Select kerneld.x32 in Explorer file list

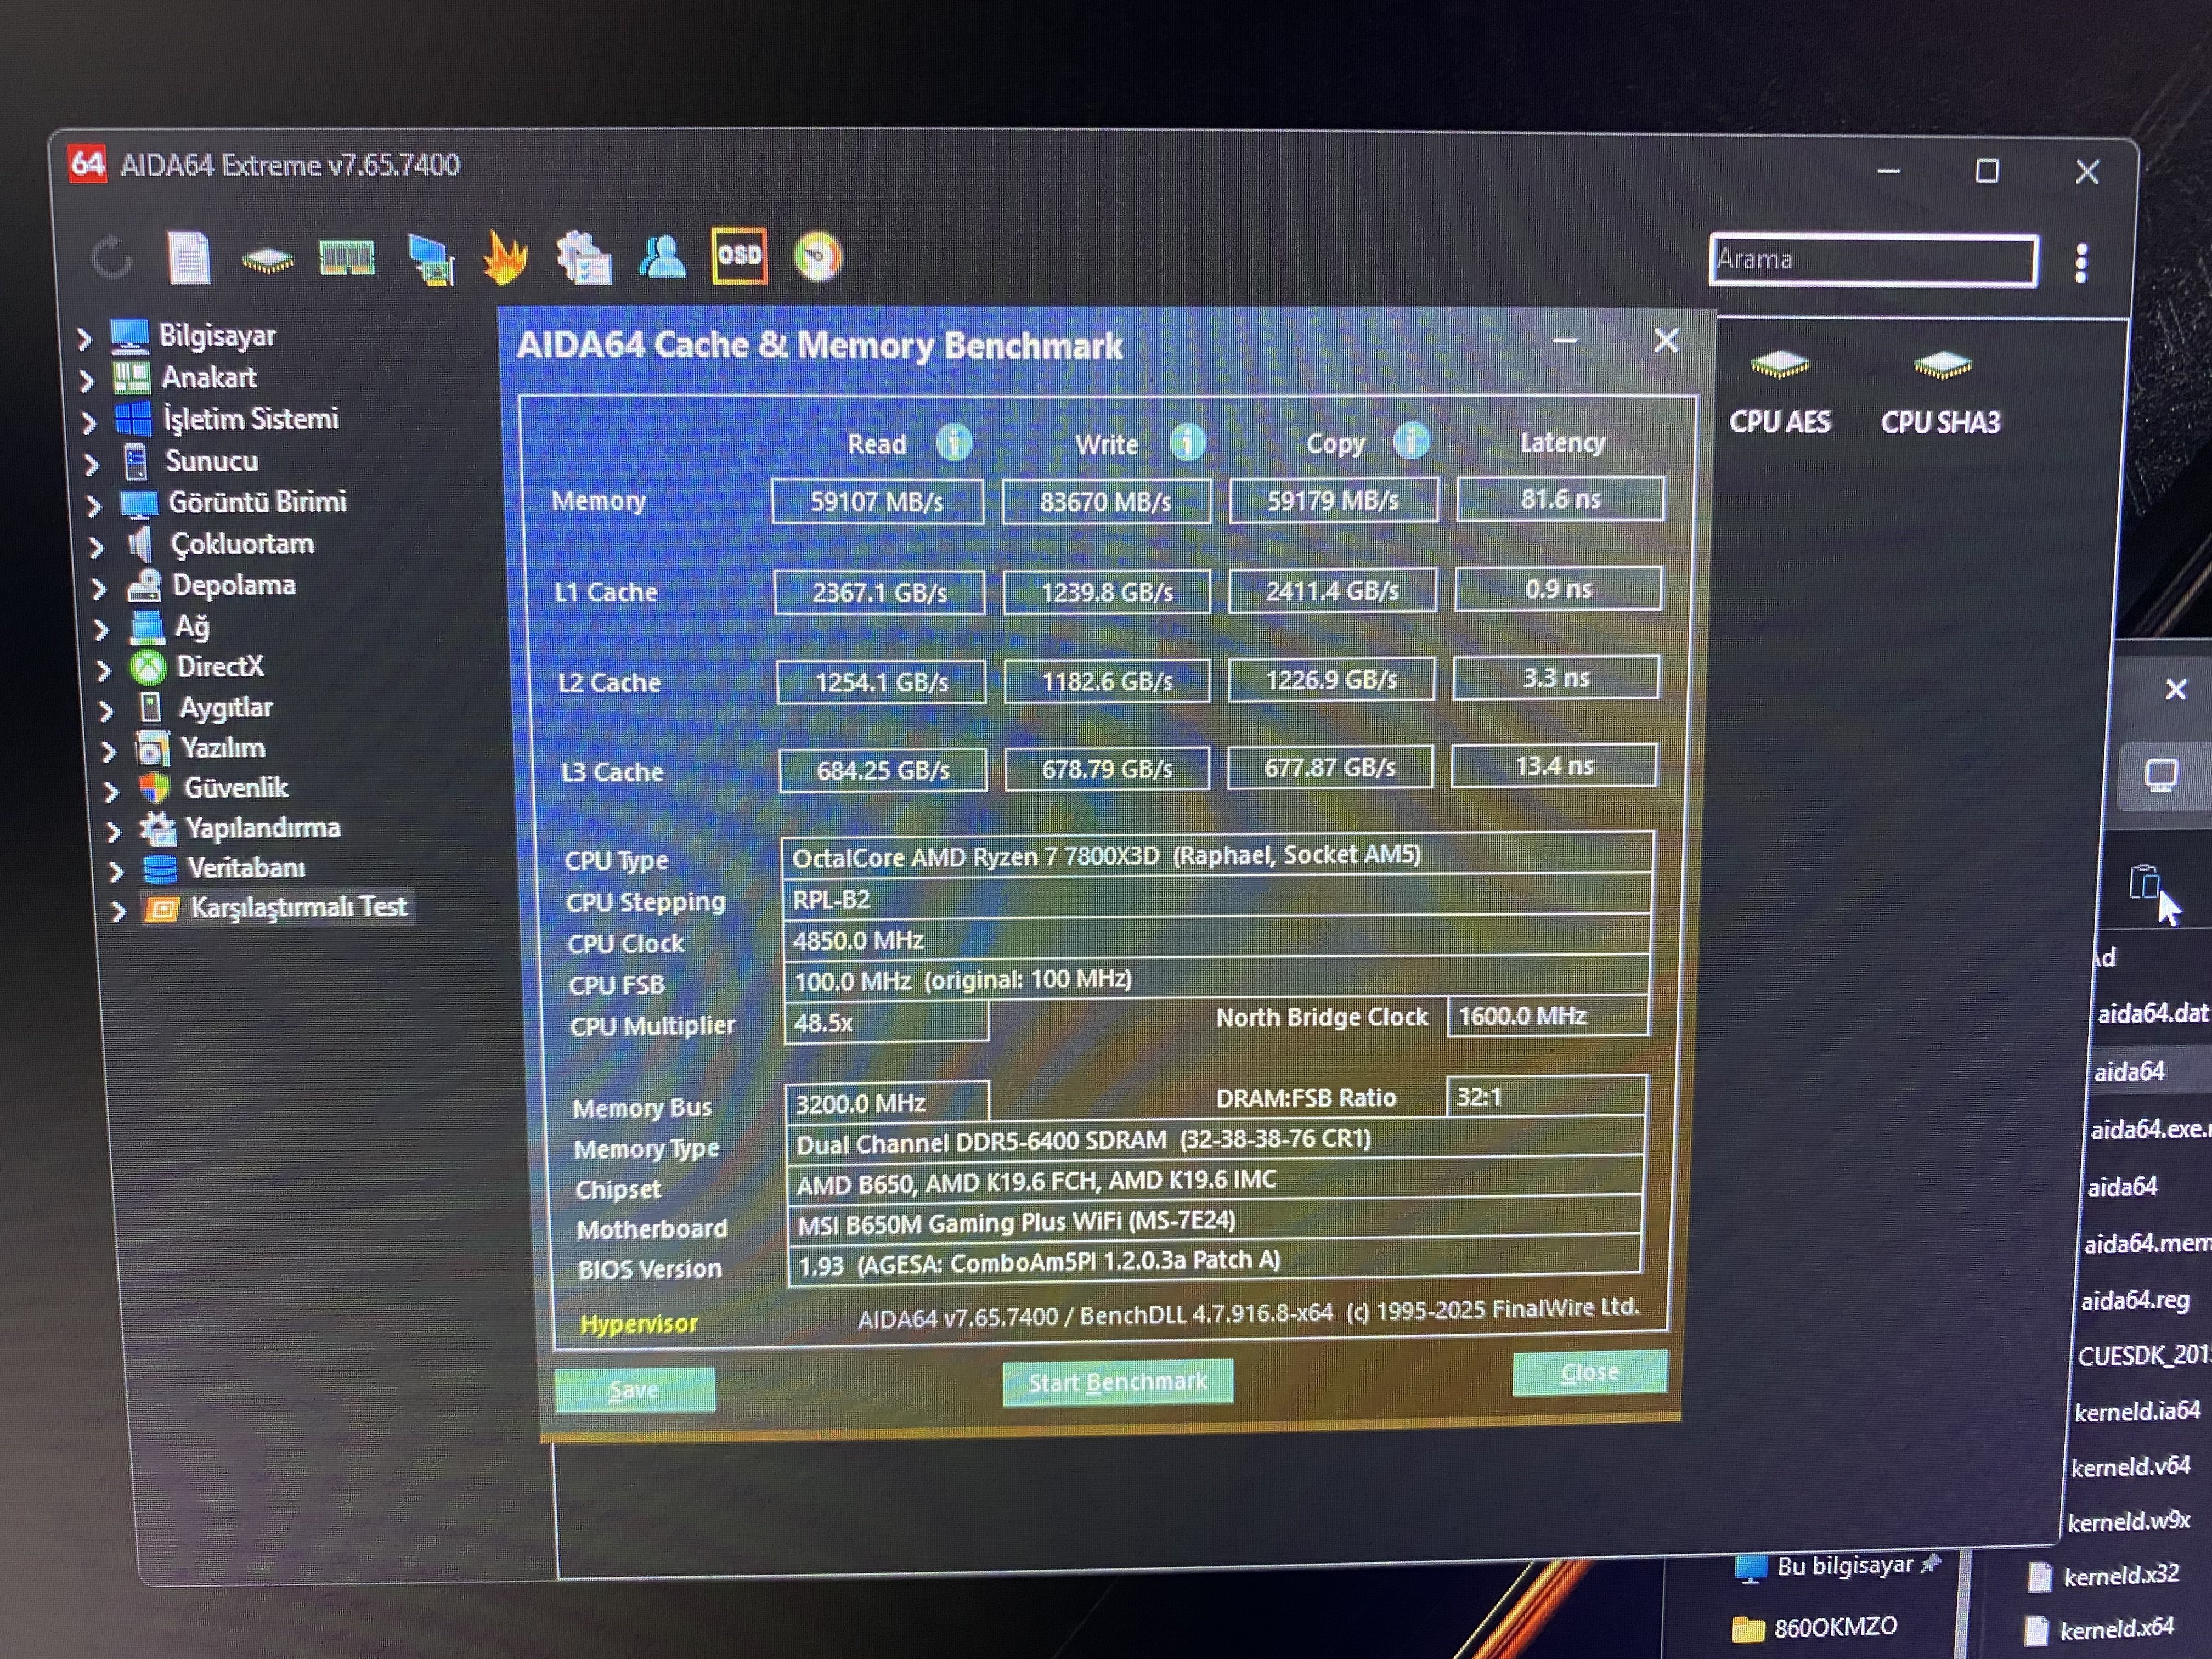tap(2120, 1575)
